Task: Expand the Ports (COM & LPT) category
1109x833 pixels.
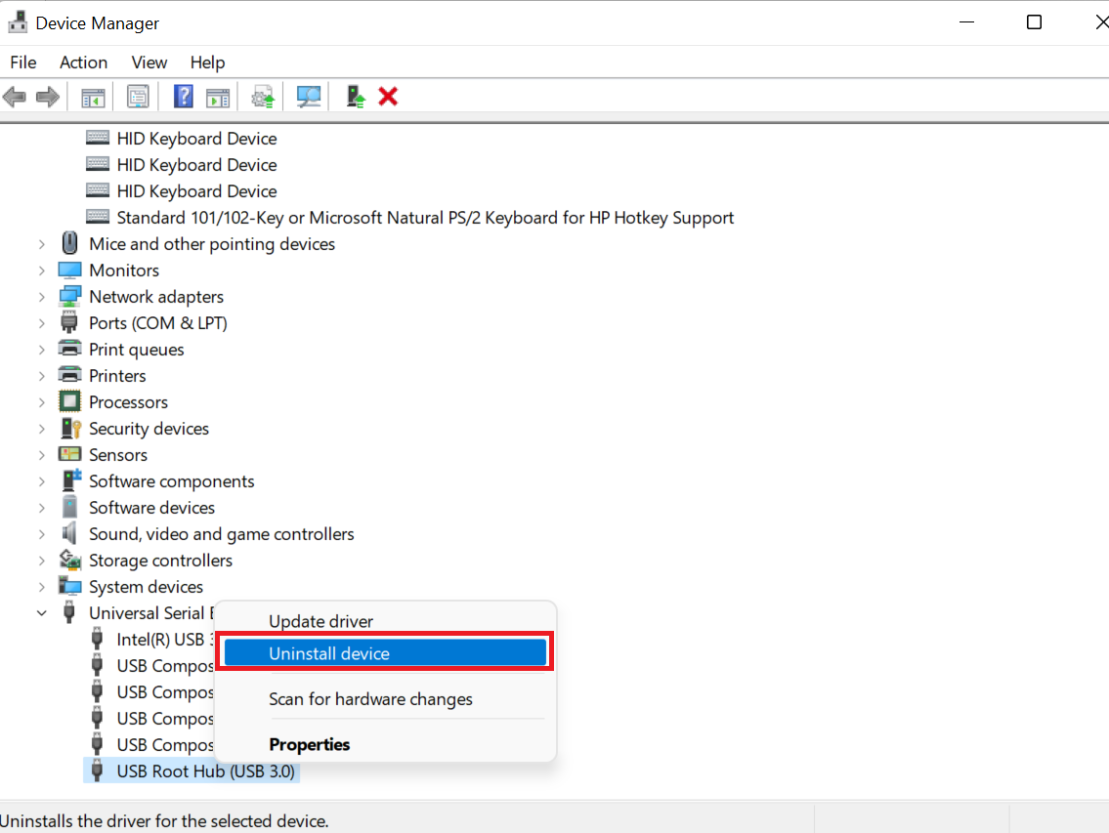Action: click(x=42, y=323)
